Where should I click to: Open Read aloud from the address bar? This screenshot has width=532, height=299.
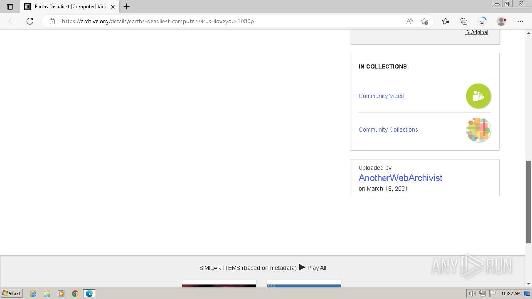click(409, 21)
